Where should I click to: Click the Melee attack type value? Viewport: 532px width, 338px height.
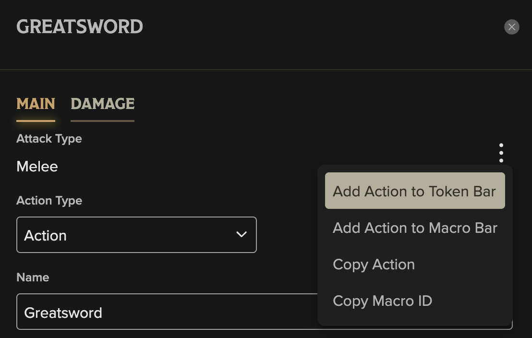pyautogui.click(x=37, y=166)
